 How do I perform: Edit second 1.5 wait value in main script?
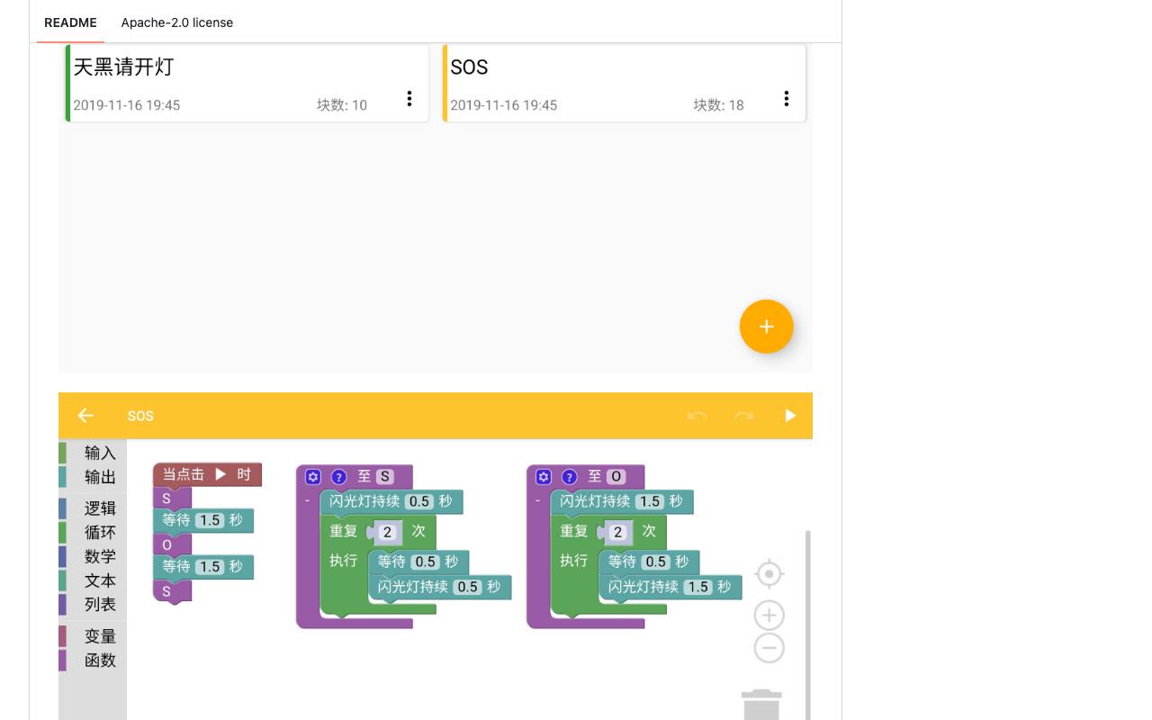(210, 567)
